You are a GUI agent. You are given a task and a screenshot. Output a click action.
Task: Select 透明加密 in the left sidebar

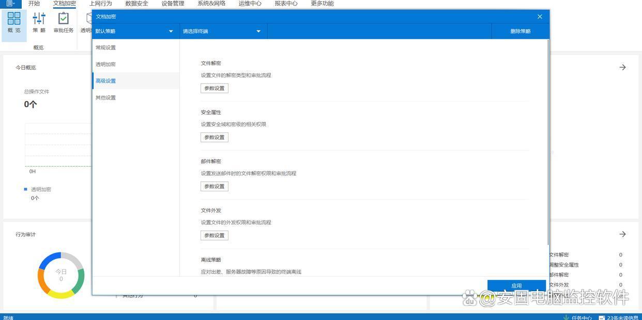(106, 65)
